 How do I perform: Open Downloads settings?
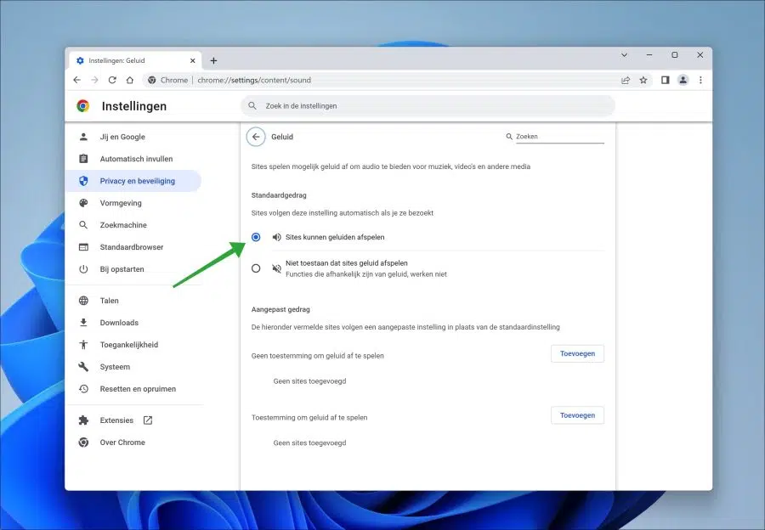pyautogui.click(x=133, y=323)
